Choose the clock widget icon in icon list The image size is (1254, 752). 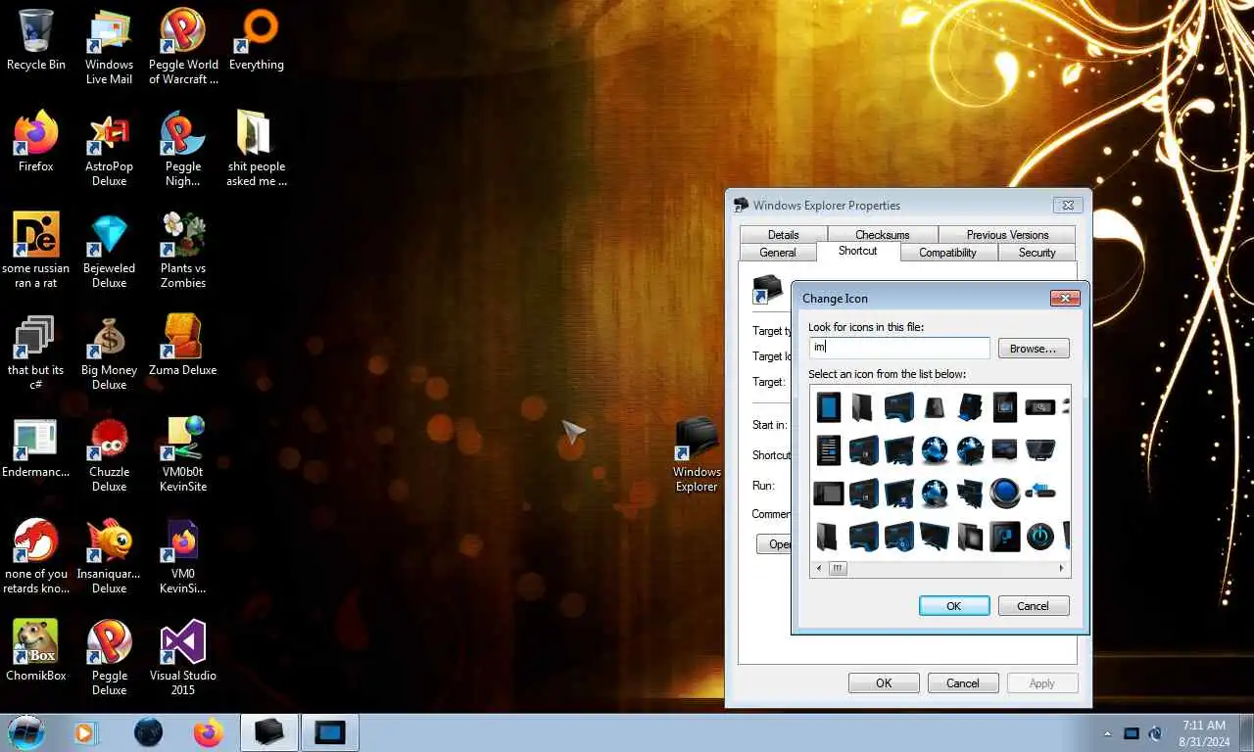[1040, 406]
